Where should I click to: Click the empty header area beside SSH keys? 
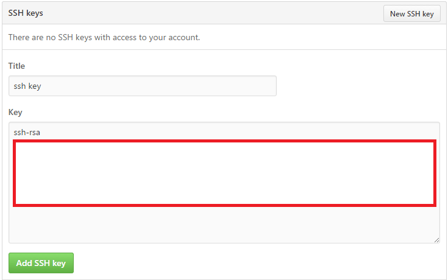[213, 13]
